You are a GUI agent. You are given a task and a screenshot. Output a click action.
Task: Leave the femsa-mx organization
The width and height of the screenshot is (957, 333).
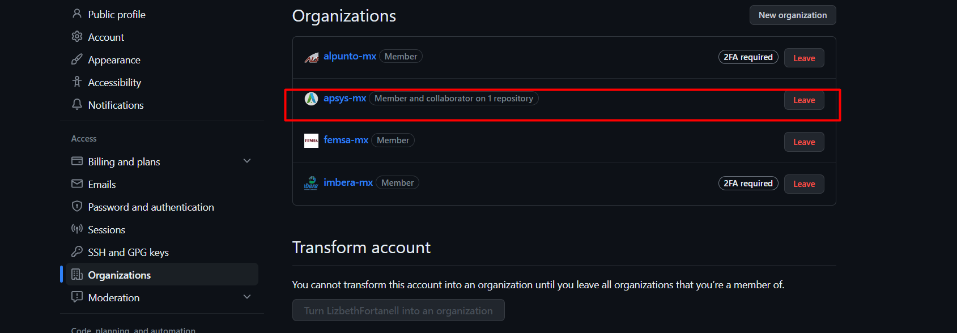click(803, 142)
